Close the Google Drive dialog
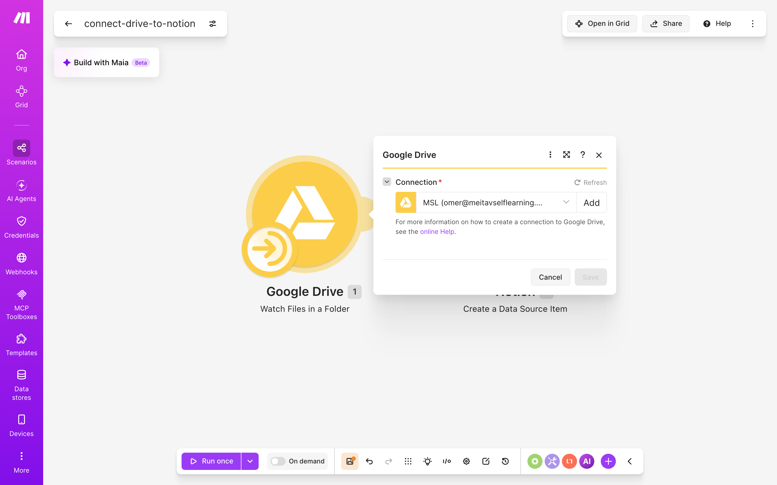This screenshot has width=777, height=485. click(x=599, y=155)
